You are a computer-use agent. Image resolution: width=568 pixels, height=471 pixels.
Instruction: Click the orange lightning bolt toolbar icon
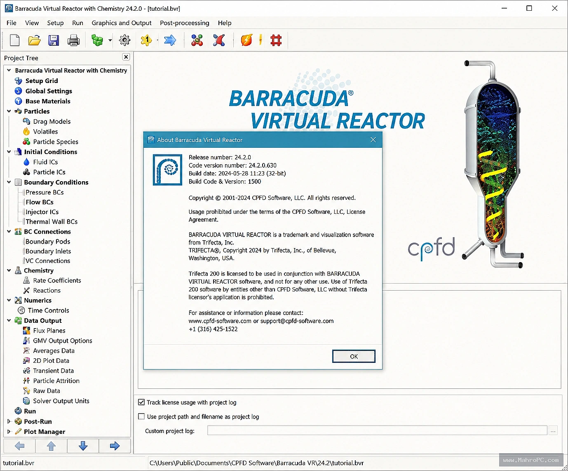(246, 40)
